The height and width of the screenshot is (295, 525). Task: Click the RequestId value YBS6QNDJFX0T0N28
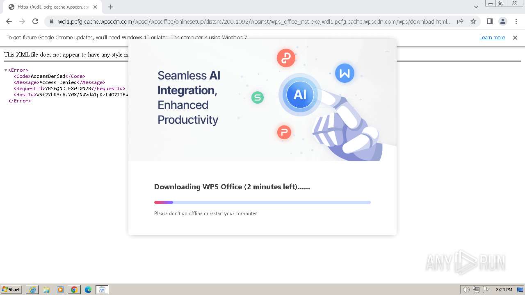(x=68, y=88)
